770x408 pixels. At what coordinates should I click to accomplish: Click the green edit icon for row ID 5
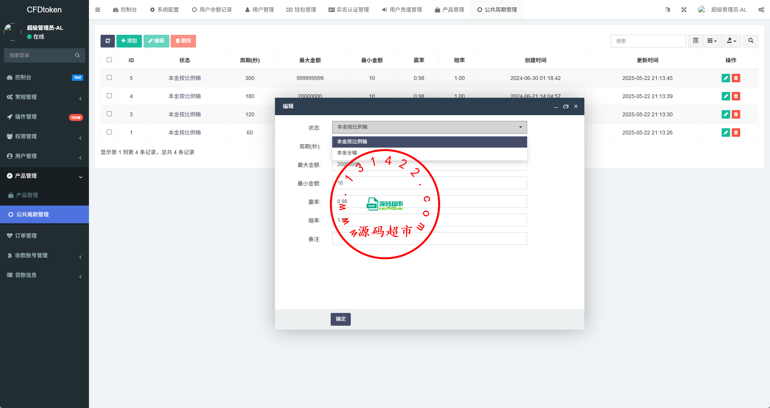click(x=726, y=78)
